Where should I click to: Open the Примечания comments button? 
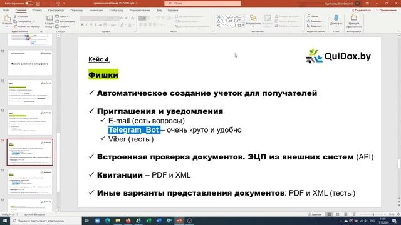pos(386,10)
